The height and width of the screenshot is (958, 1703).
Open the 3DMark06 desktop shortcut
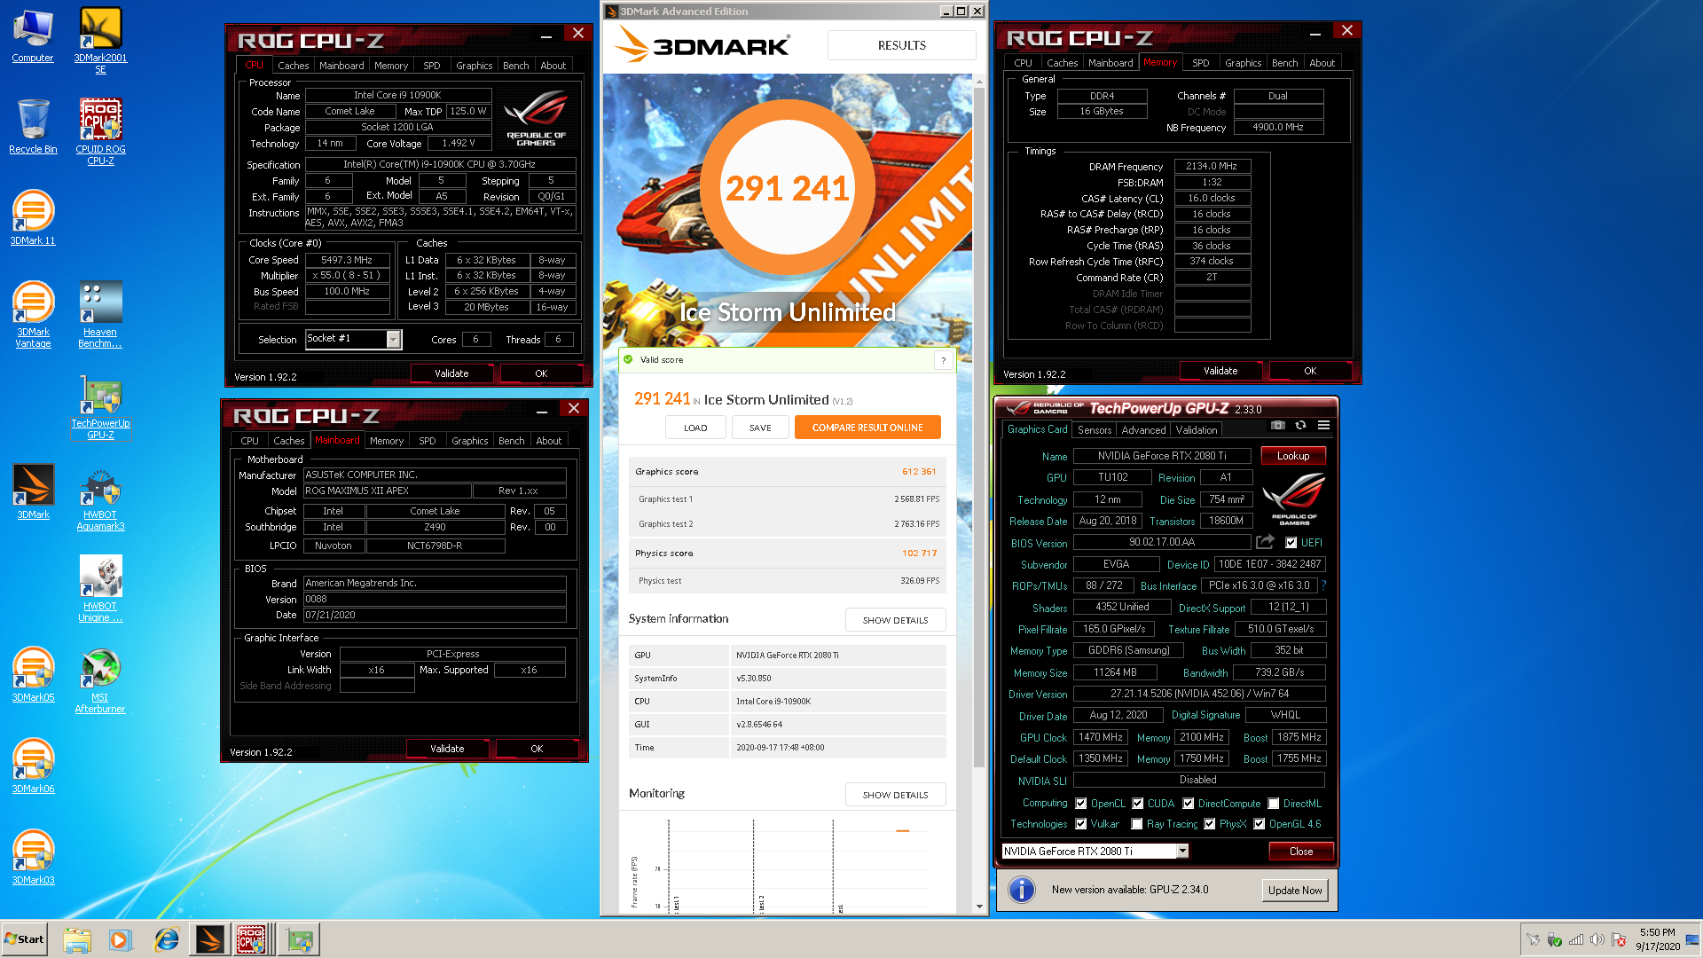[x=33, y=766]
